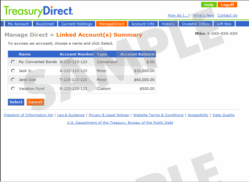
Task: Select the My Converted Bonds radio button
Action: (x=13, y=62)
